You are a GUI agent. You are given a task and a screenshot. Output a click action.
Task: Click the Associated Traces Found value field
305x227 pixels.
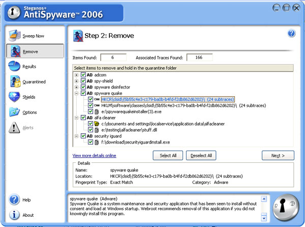(x=199, y=58)
